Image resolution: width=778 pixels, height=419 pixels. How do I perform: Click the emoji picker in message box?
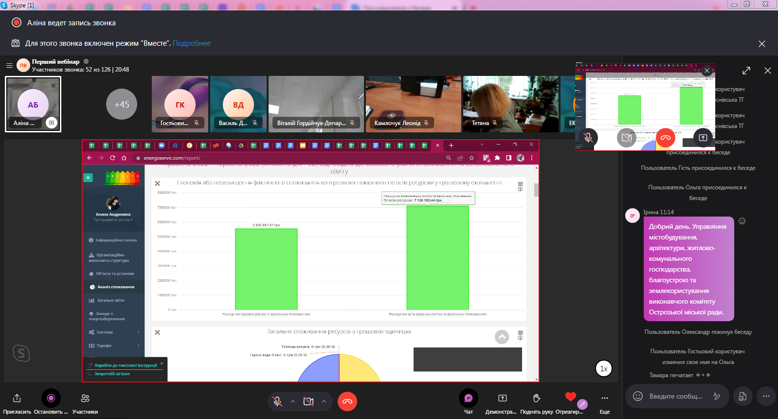638,396
